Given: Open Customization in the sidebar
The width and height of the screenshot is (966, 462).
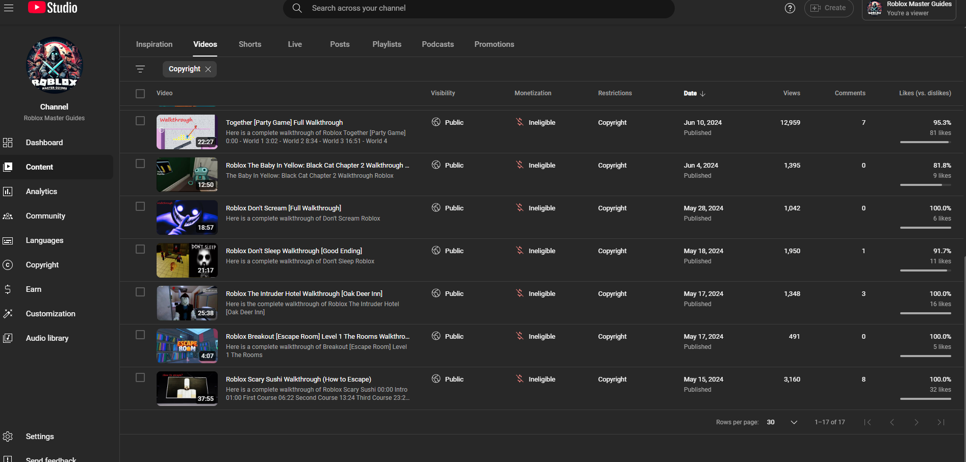Looking at the screenshot, I should coord(57,314).
